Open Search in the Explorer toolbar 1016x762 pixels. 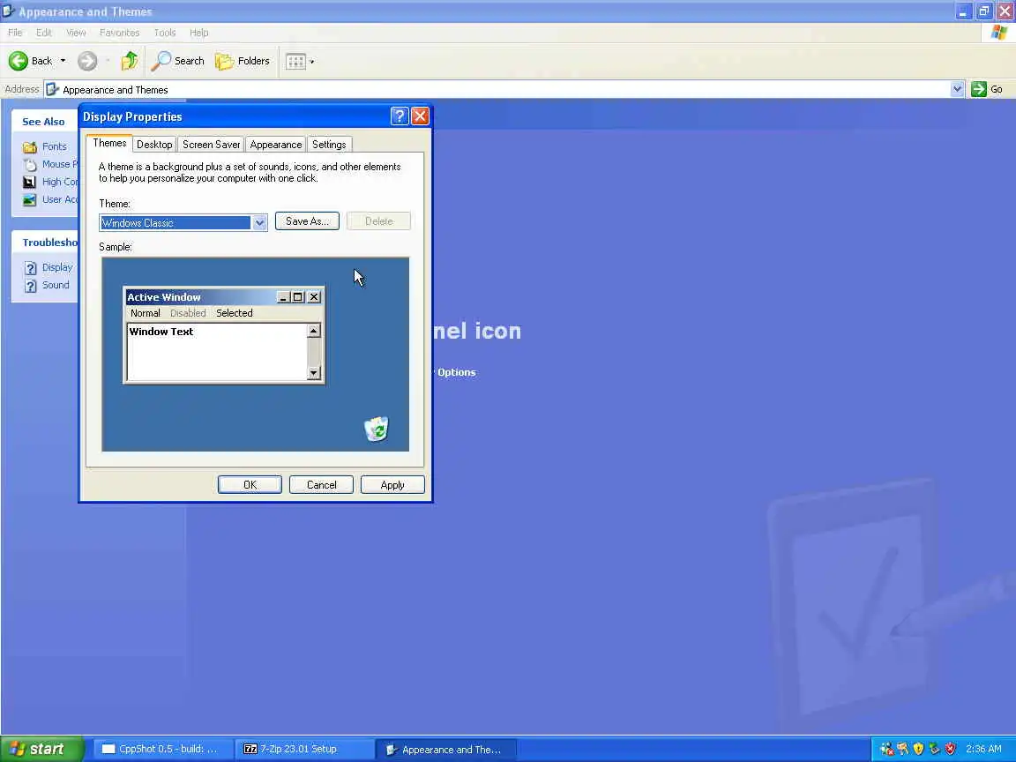pos(177,61)
